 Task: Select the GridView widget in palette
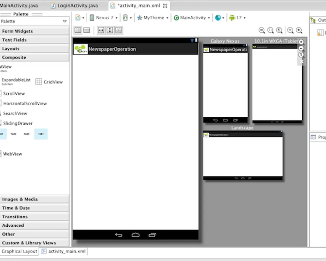tap(49, 82)
